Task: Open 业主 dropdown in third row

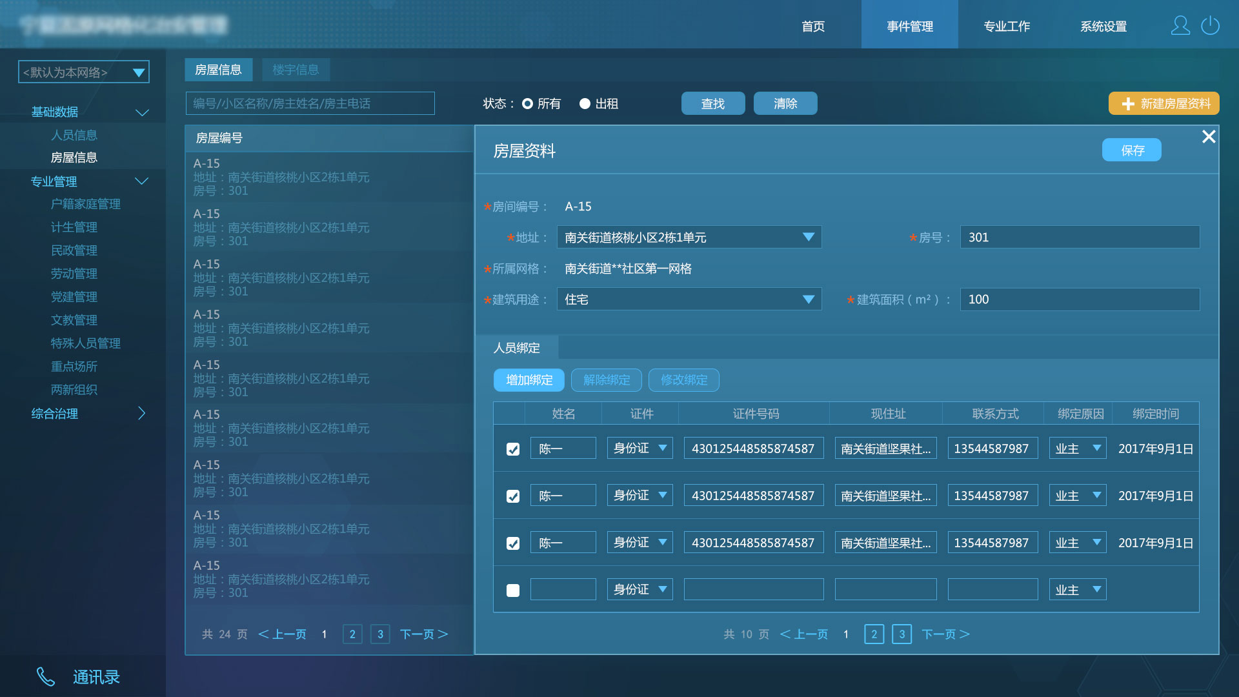Action: click(x=1078, y=542)
